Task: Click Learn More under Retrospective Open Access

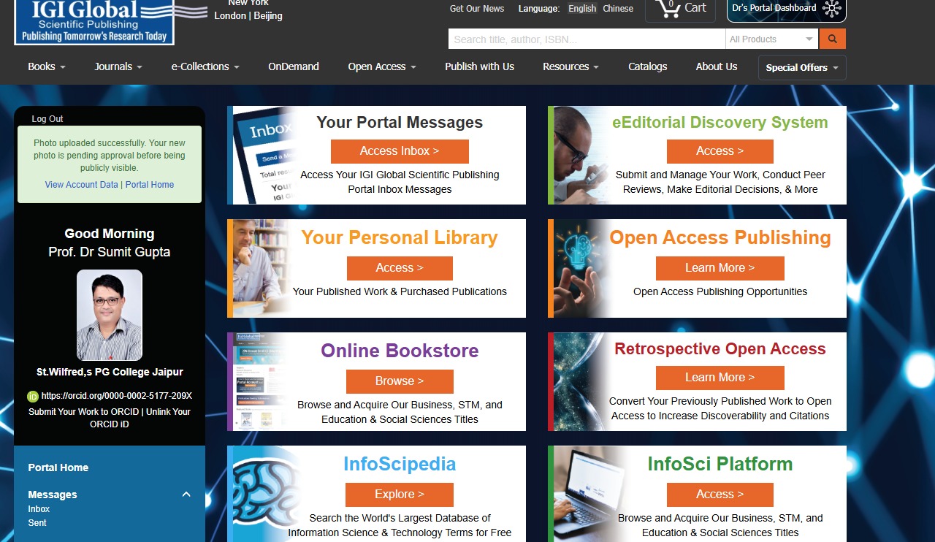Action: click(x=720, y=378)
